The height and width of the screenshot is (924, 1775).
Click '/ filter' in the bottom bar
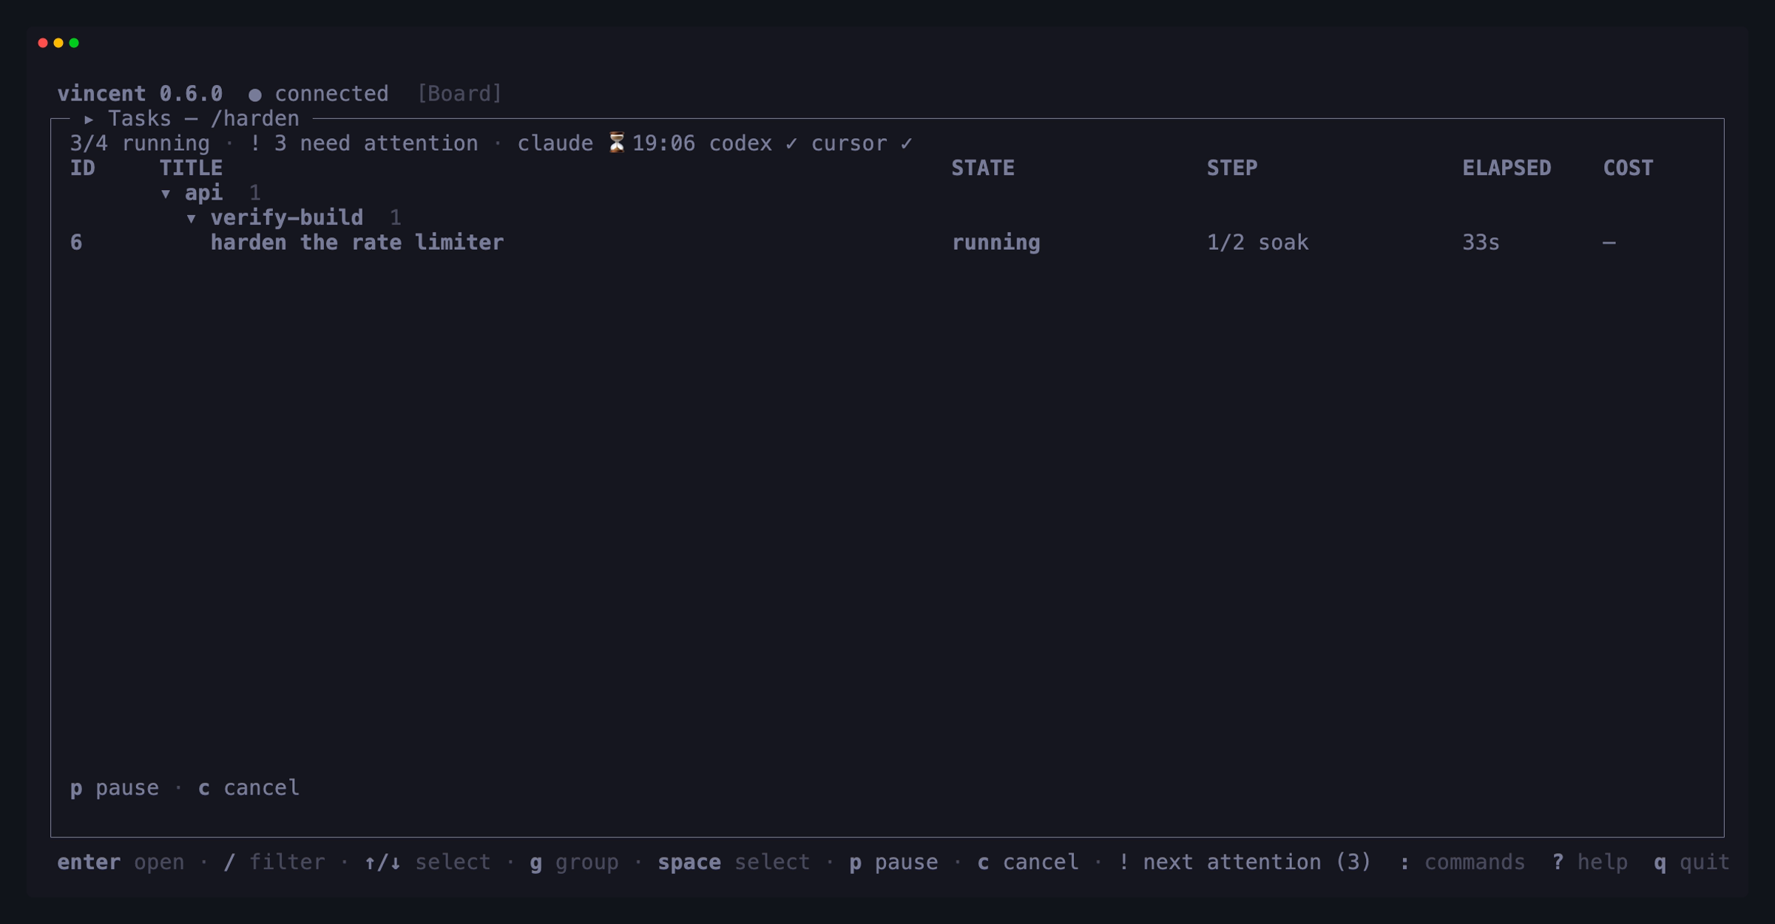(274, 863)
